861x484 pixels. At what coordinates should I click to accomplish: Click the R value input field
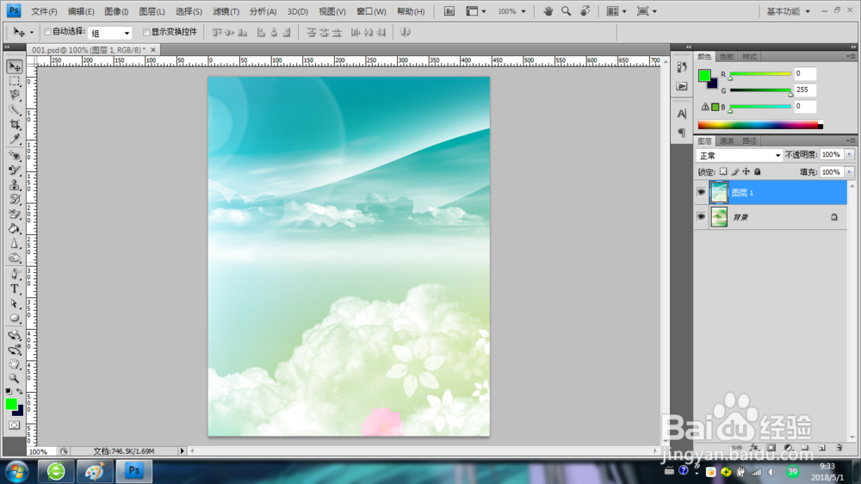(804, 73)
